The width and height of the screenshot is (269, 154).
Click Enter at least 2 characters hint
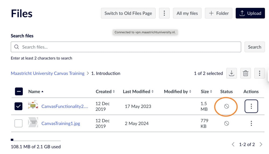tap(41, 58)
